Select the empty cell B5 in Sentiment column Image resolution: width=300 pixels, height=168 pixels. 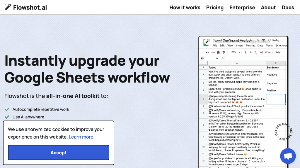275,99
